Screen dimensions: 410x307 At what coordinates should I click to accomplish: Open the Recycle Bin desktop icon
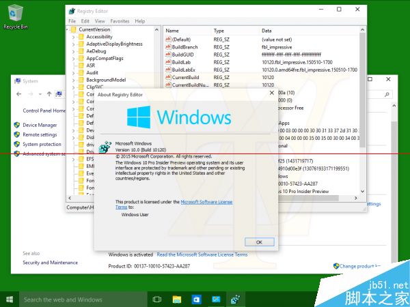[16, 16]
